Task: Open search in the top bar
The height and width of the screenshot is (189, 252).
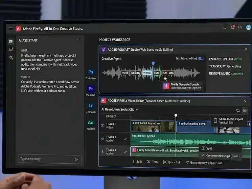Action: (224, 27)
